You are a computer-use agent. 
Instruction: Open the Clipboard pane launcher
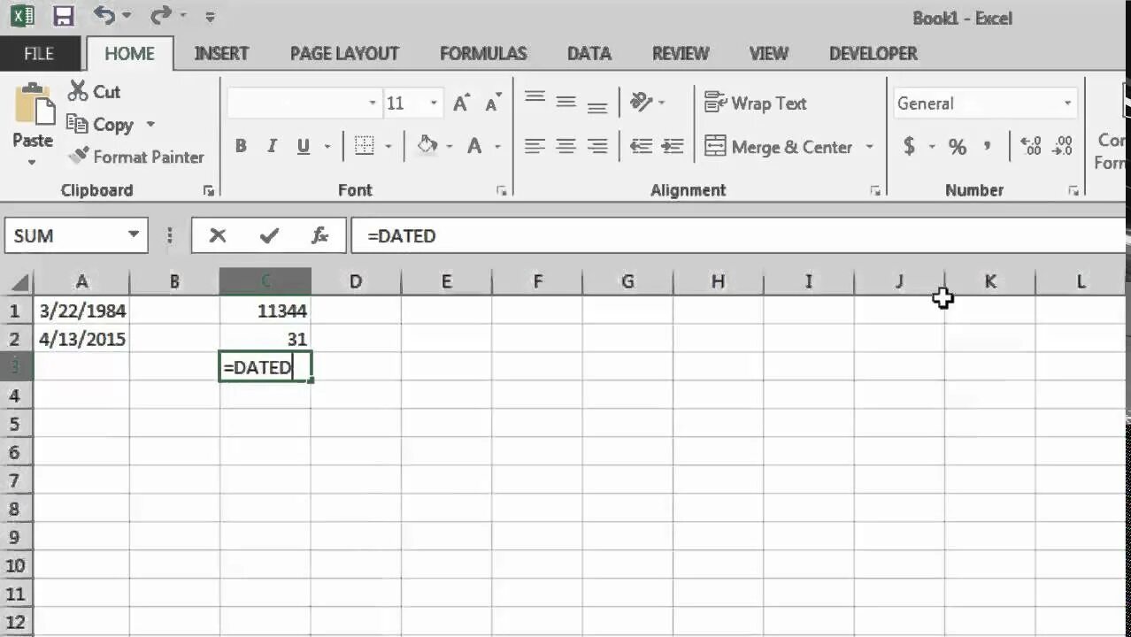pyautogui.click(x=209, y=190)
